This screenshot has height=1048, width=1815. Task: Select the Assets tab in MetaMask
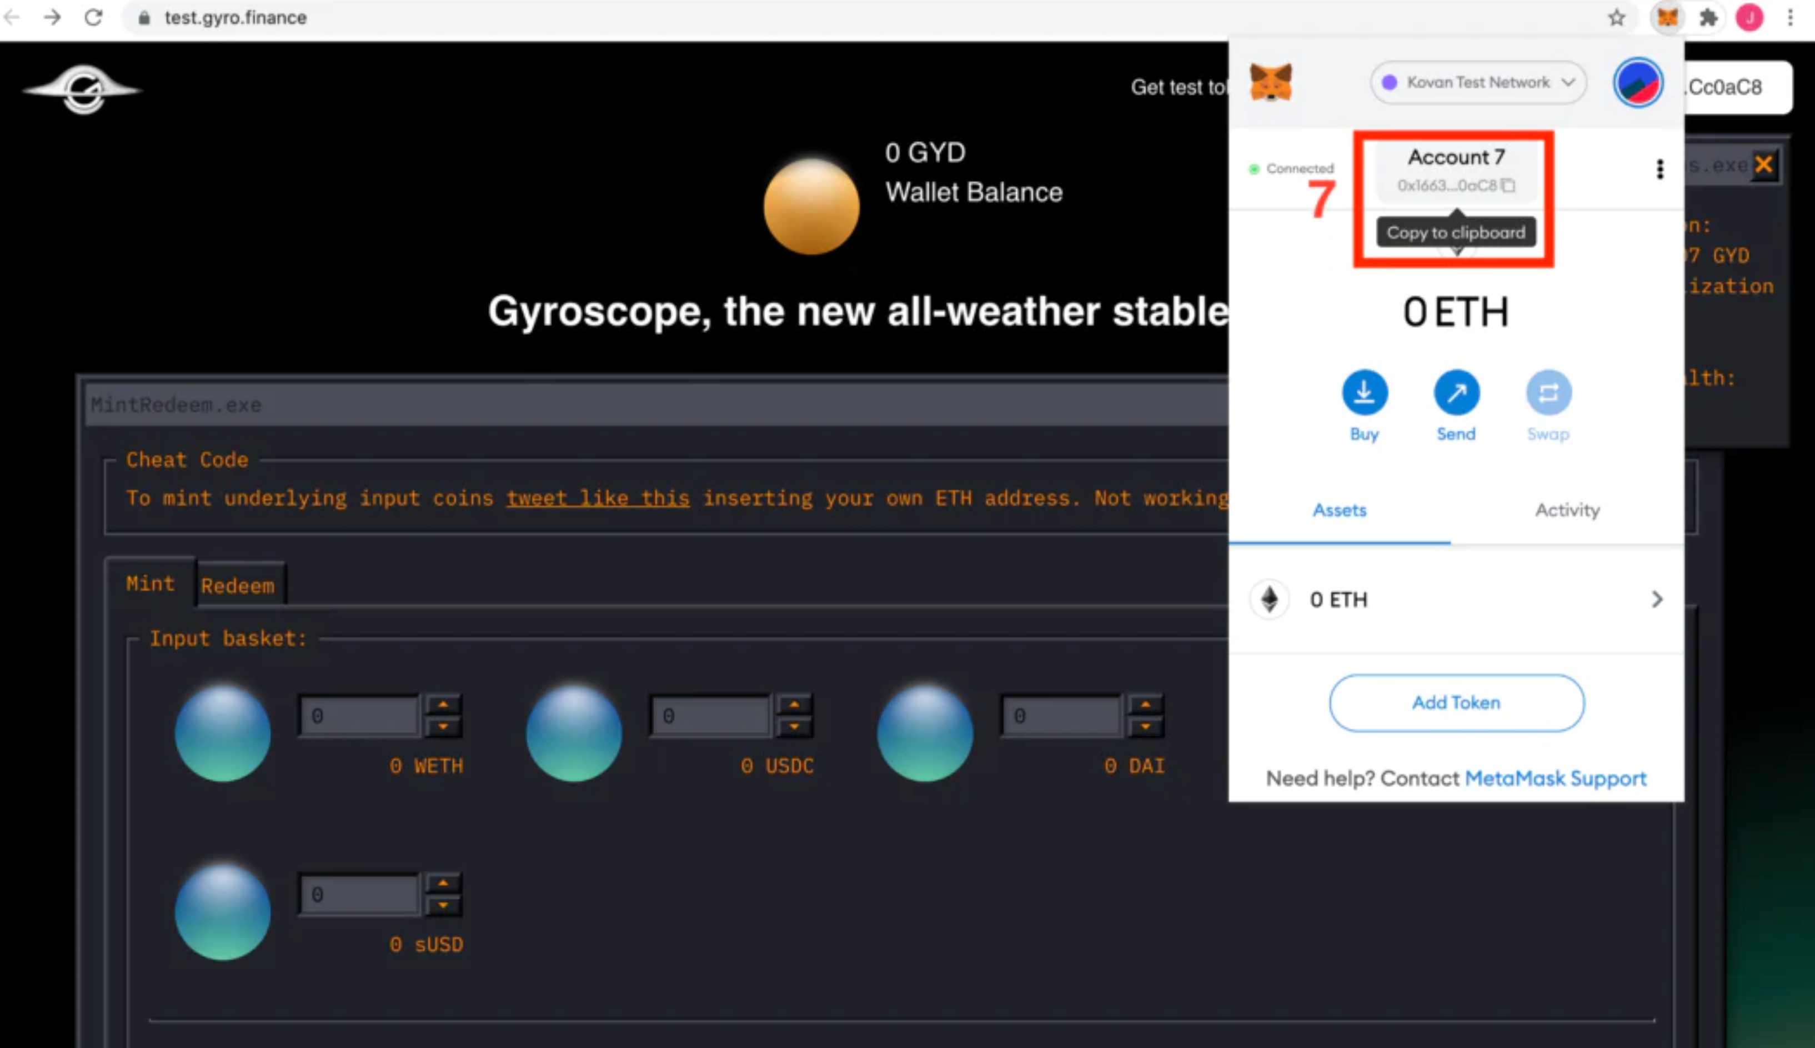1339,510
